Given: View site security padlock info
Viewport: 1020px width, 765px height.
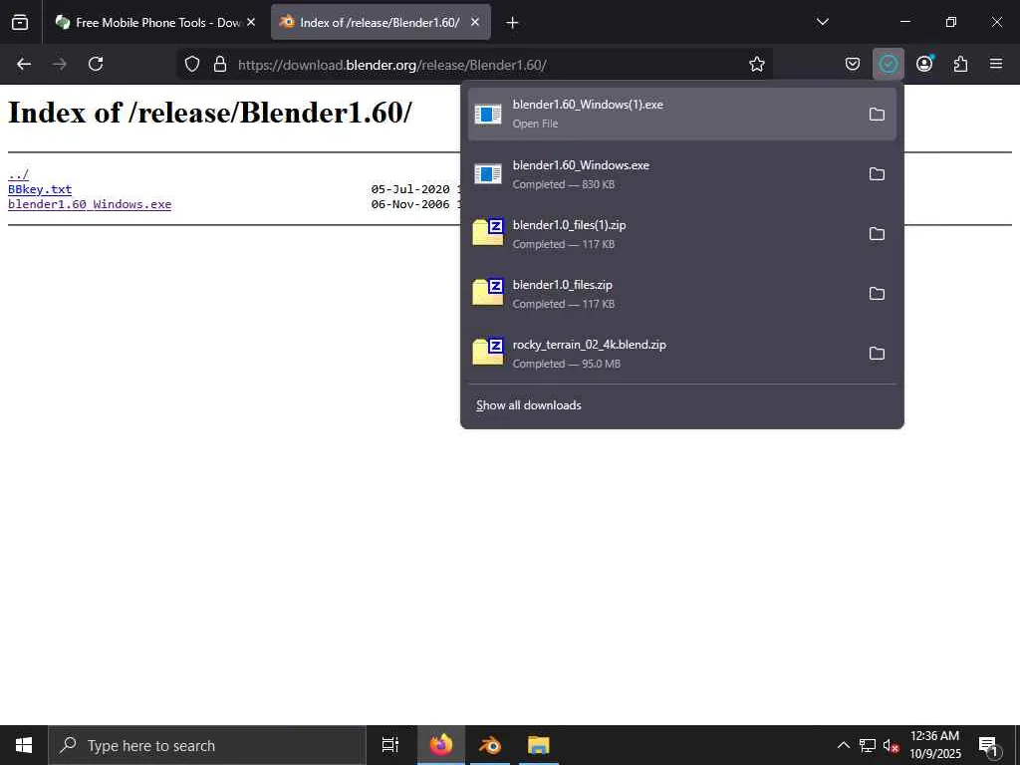Looking at the screenshot, I should click(220, 64).
